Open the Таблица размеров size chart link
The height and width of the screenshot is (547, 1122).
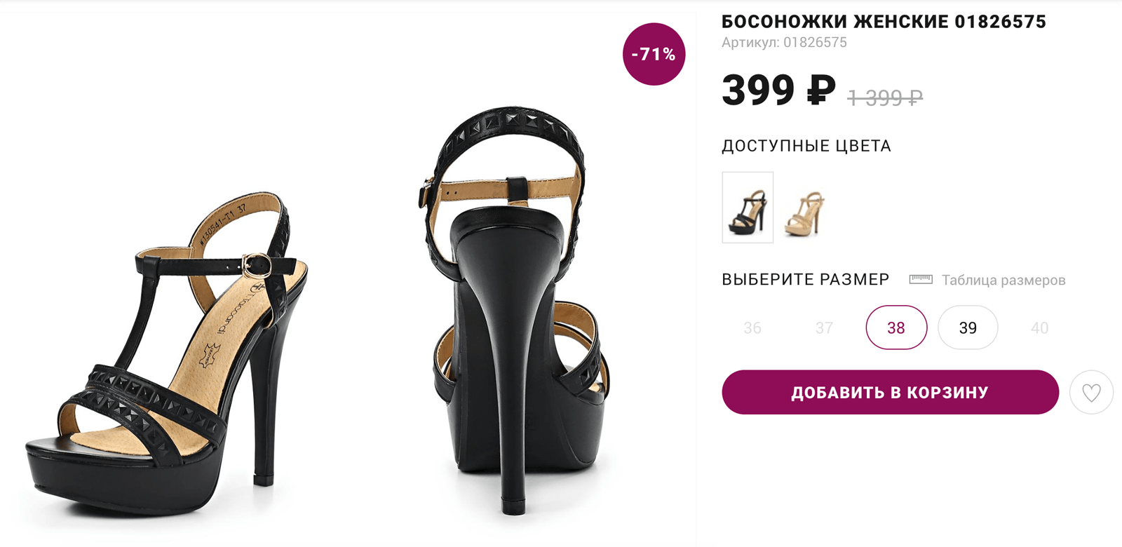(x=1003, y=281)
